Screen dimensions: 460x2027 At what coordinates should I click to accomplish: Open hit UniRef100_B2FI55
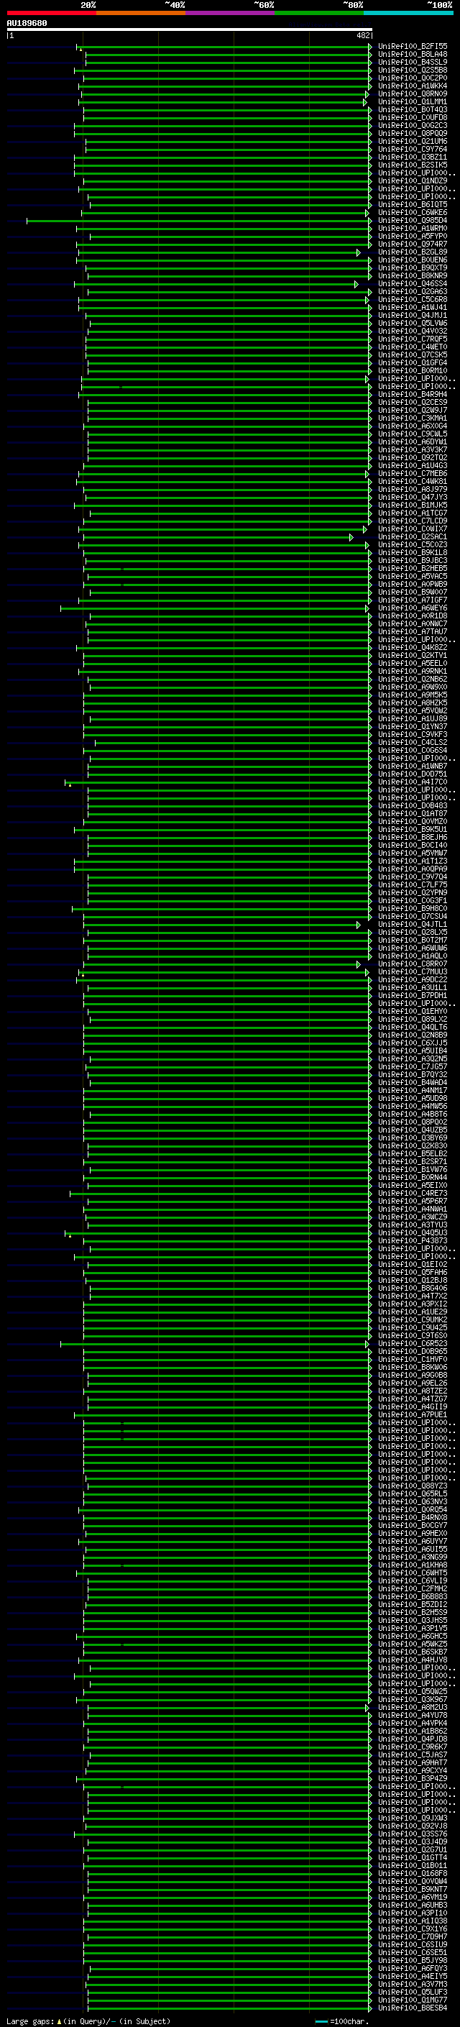[412, 47]
